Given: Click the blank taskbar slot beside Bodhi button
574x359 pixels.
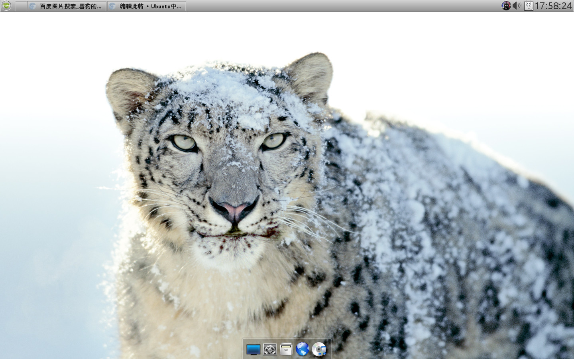Looking at the screenshot, I should click(x=21, y=6).
